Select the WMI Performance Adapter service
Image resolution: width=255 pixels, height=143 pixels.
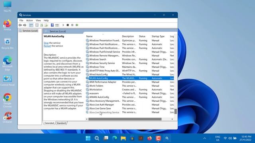pyautogui.click(x=129, y=82)
